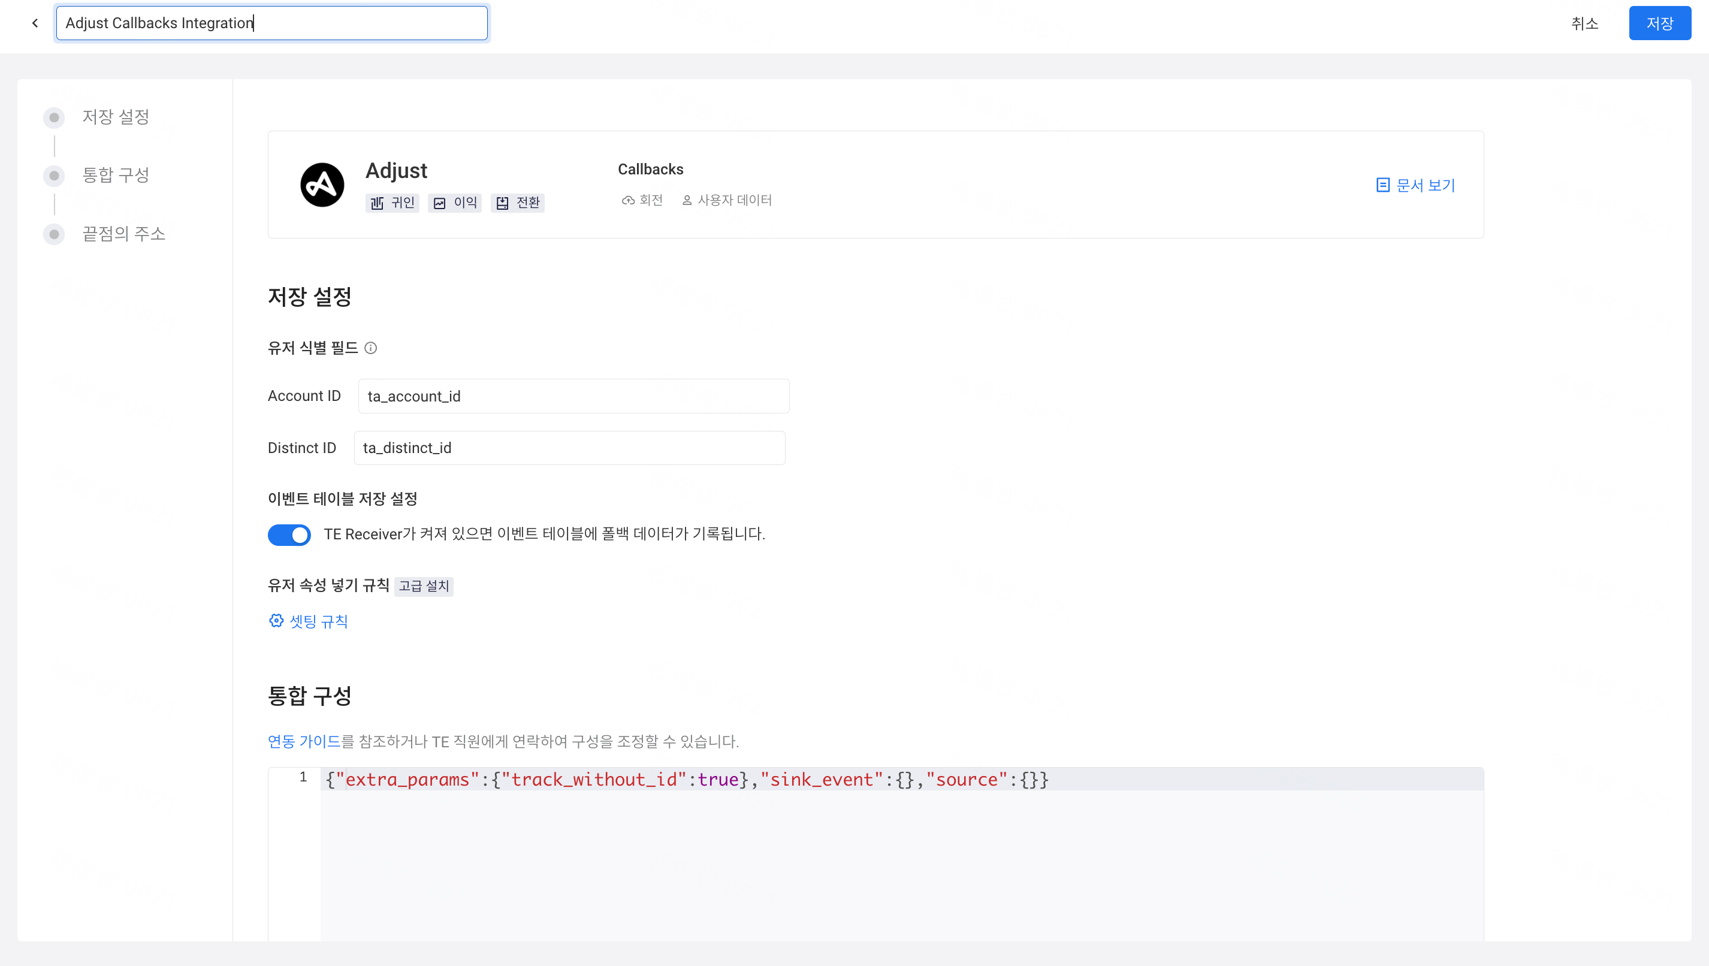
Task: Click the Distinct ID input field
Action: pos(570,448)
